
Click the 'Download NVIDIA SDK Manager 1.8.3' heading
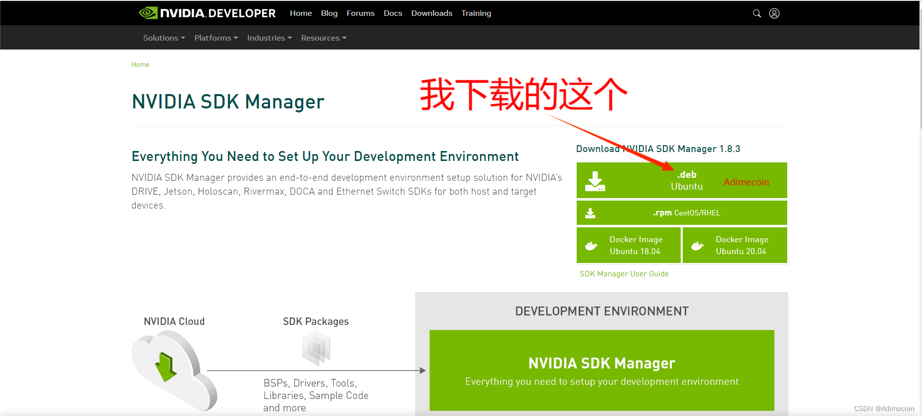coord(658,149)
